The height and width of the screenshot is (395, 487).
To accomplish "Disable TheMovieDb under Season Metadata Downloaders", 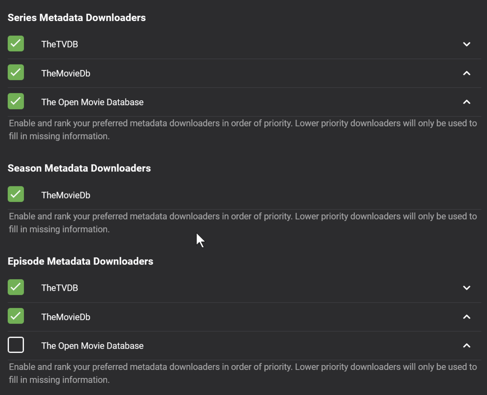I will 16,194.
